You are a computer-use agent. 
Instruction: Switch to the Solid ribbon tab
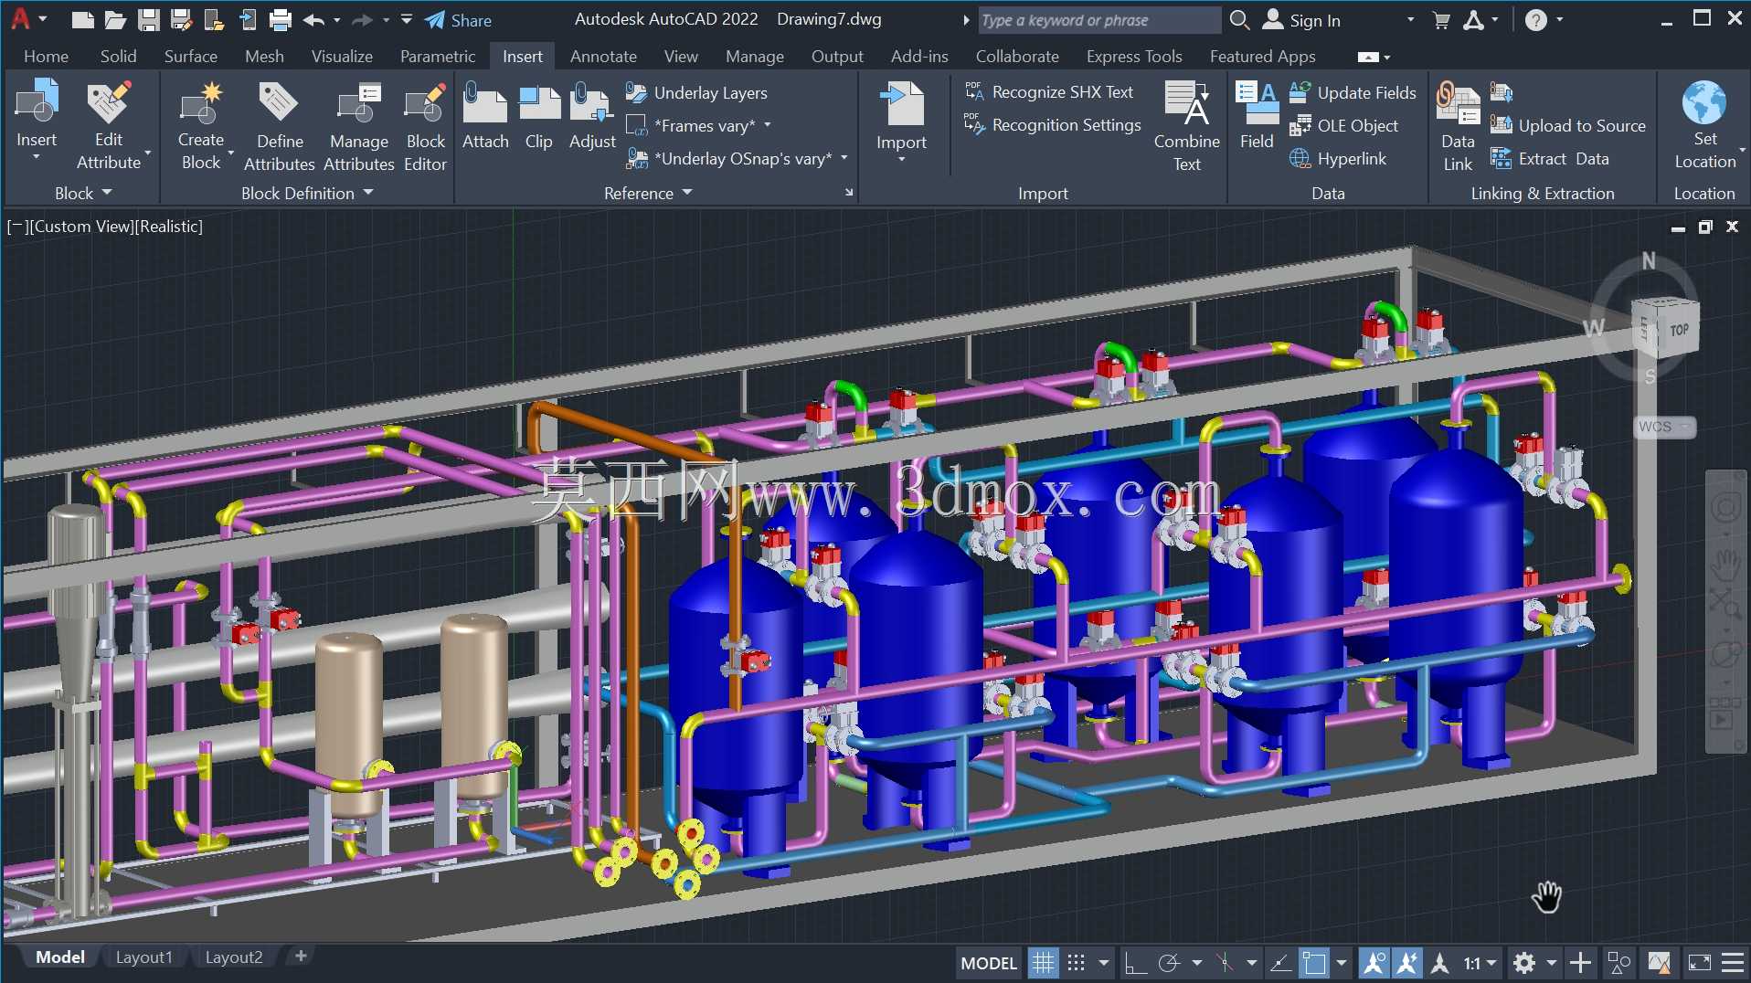(119, 56)
